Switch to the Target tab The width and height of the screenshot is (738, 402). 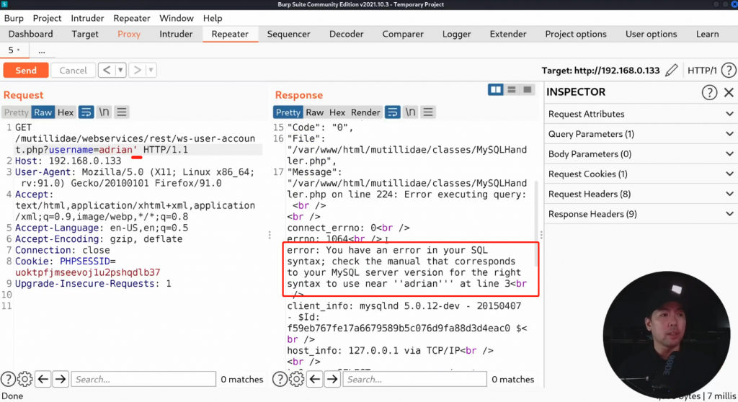coord(85,34)
